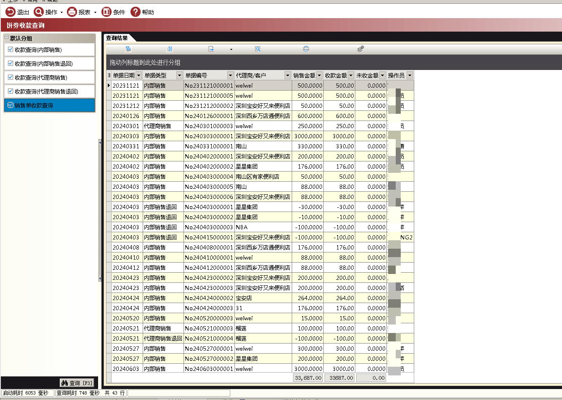Click the 拖动列标题到此处进行分组 grouping panel
The image size is (562, 400).
334,62
